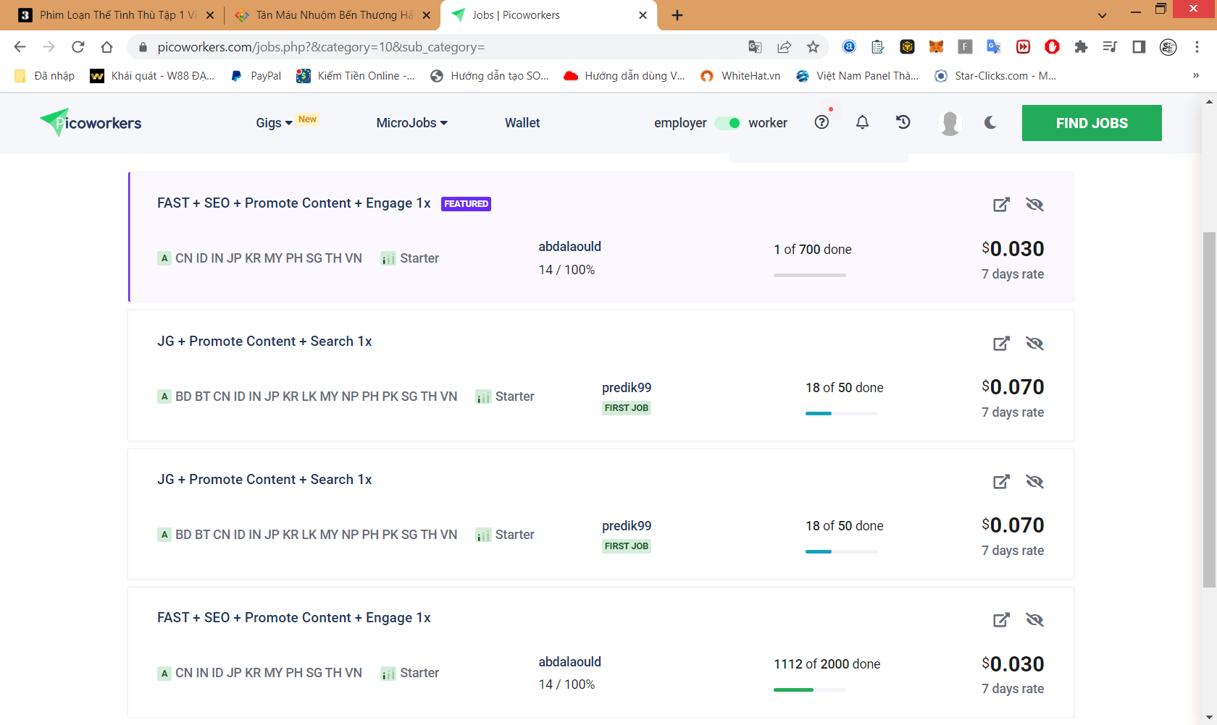Open the Star-Clicks.com bookmark

[x=995, y=75]
